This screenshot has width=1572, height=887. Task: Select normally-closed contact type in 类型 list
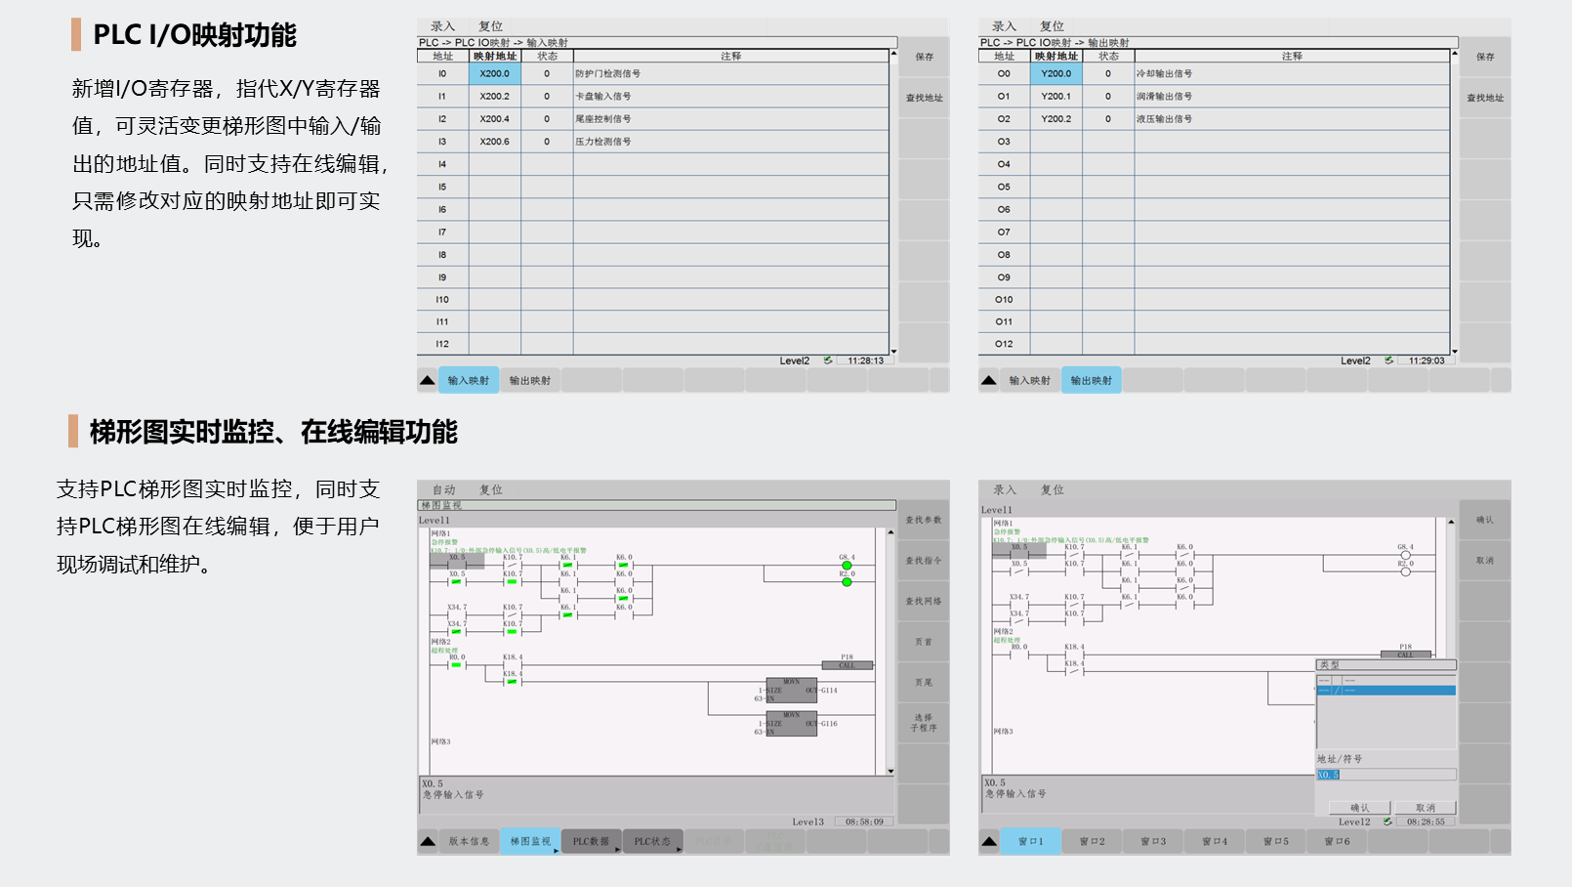point(1386,691)
